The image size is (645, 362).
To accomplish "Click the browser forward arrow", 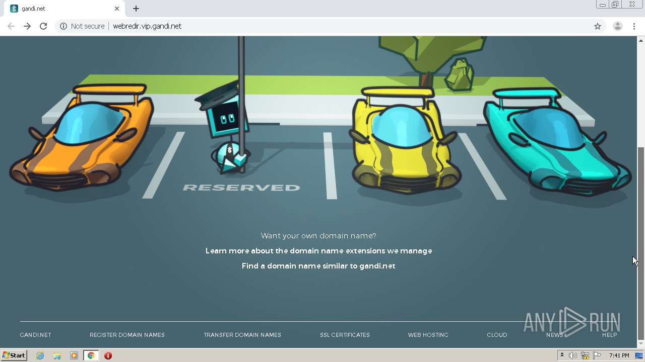I will pyautogui.click(x=27, y=26).
